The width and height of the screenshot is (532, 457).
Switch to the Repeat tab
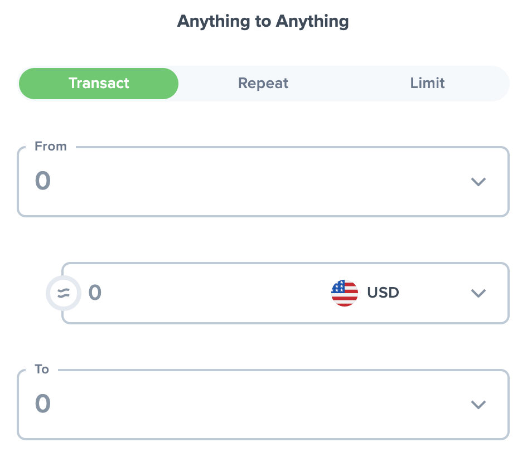(263, 84)
